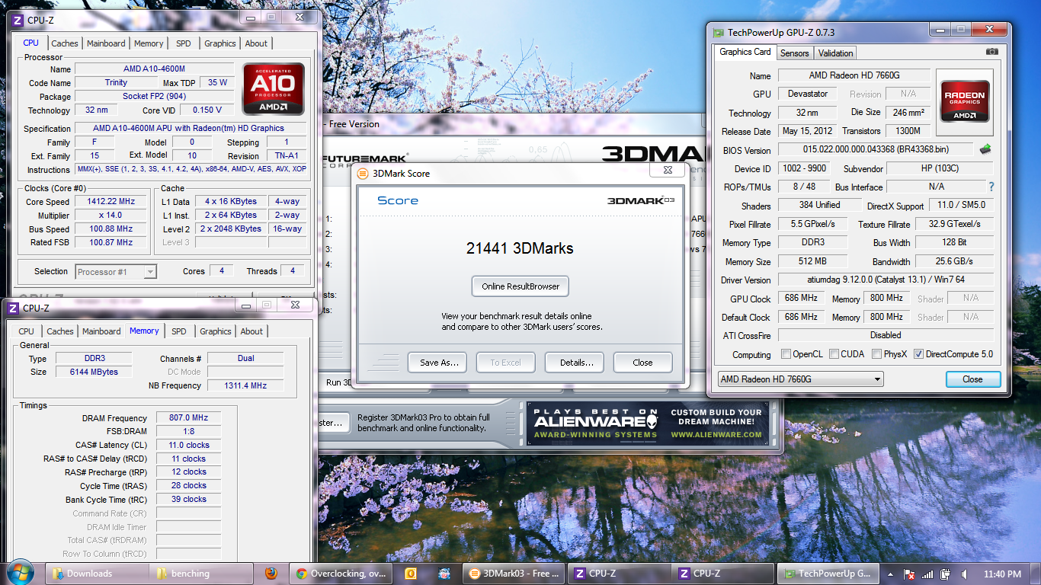Open Mainboard tab in lower CPU-Z window
The width and height of the screenshot is (1041, 585).
coord(101,331)
